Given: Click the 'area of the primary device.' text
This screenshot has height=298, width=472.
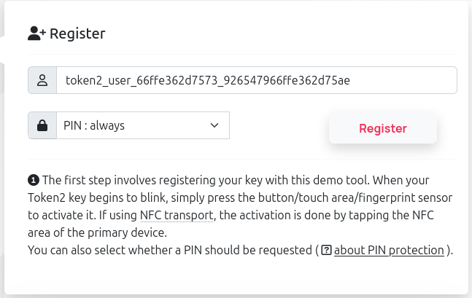Looking at the screenshot, I should pyautogui.click(x=97, y=232).
